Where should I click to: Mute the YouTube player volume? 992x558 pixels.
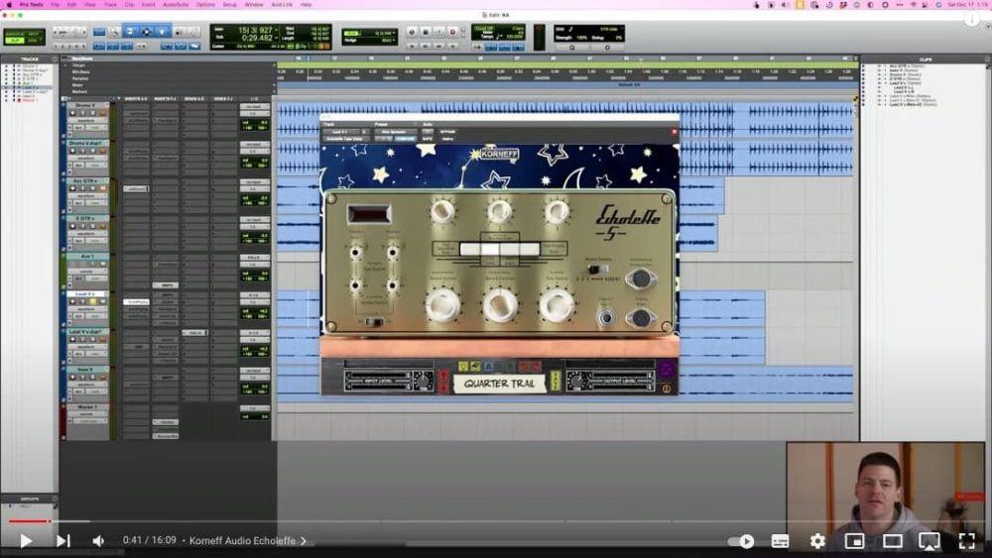(98, 541)
